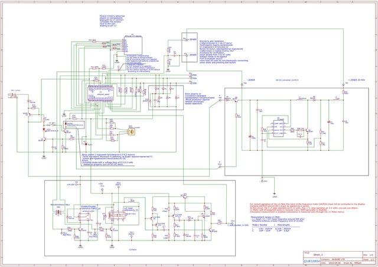Viewport: 378px width, 267px height.
Task: Click the date 2023-04-06 field
Action: coord(336,263)
